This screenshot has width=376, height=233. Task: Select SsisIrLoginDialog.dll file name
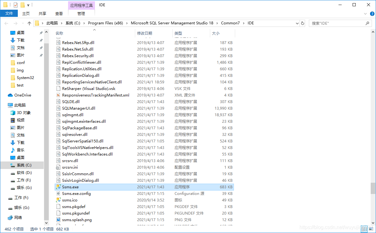[81, 180]
